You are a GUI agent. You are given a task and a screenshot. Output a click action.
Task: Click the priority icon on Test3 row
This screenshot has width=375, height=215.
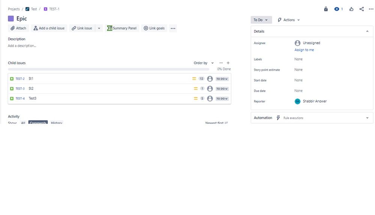(196, 98)
